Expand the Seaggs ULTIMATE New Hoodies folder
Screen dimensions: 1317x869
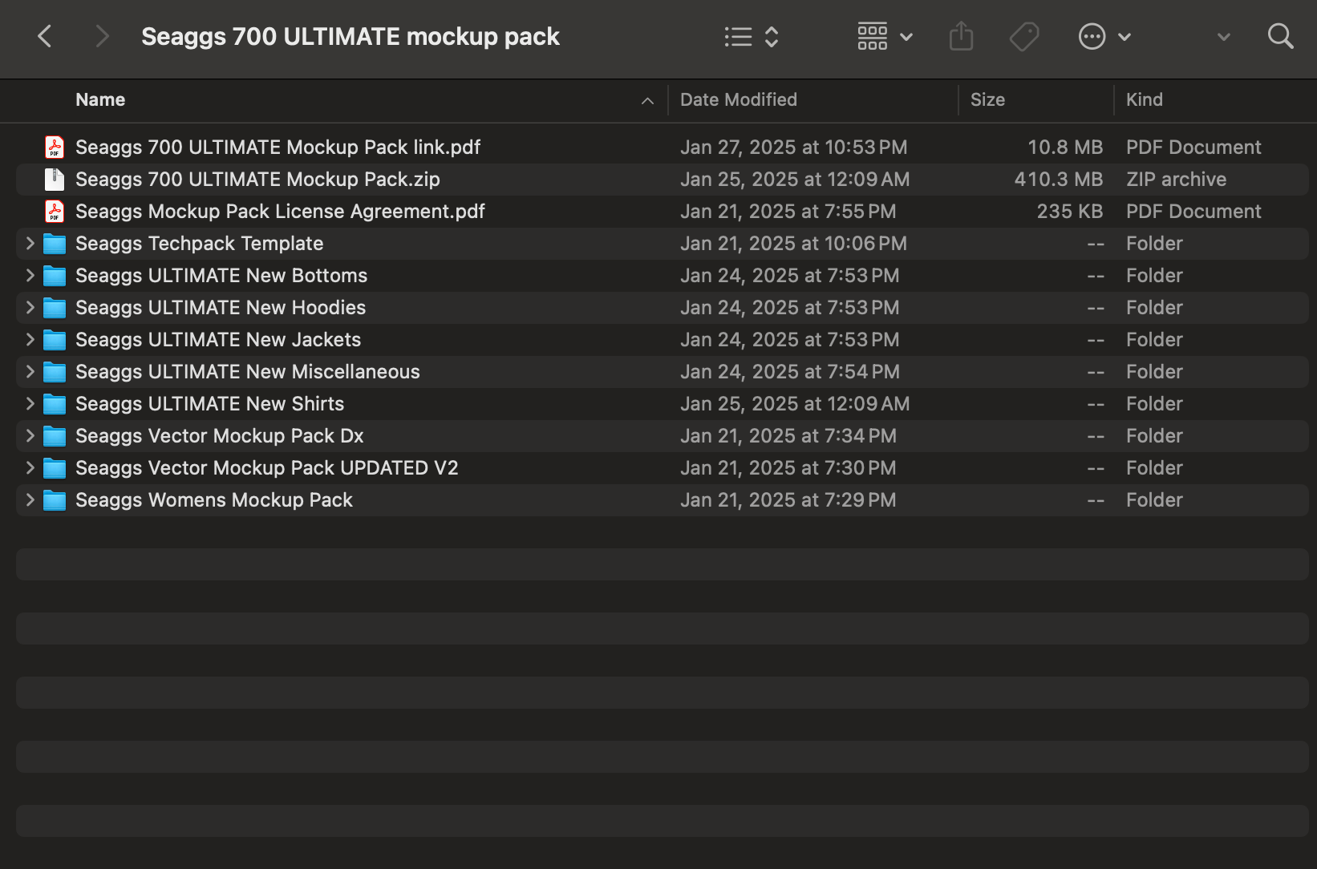tap(30, 308)
